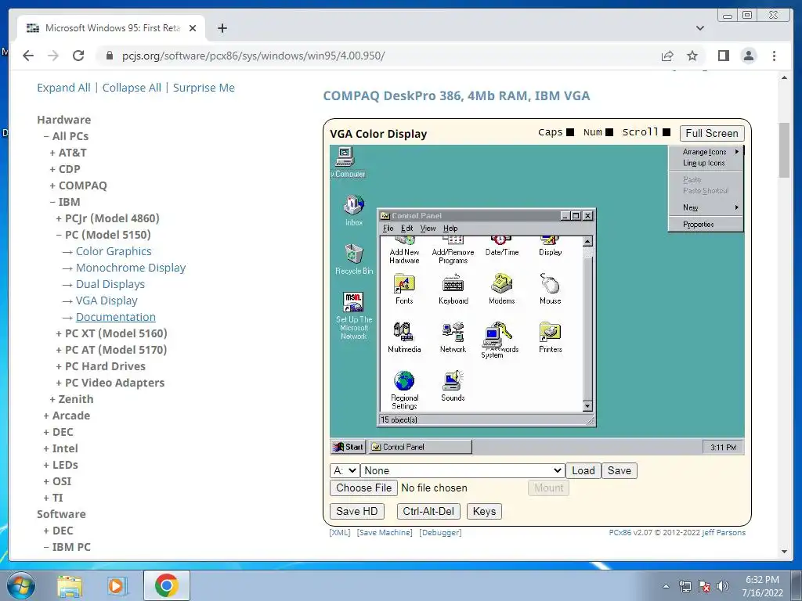Share this page icon in address bar
Screen dimensions: 802x601
667,56
